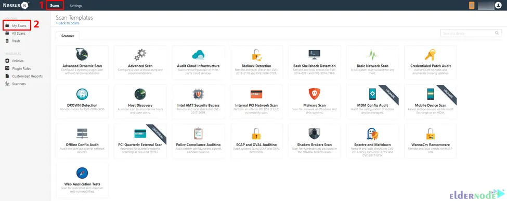
Task: Open the Policy Compliance Auditing clipboard icon
Action: point(198,133)
